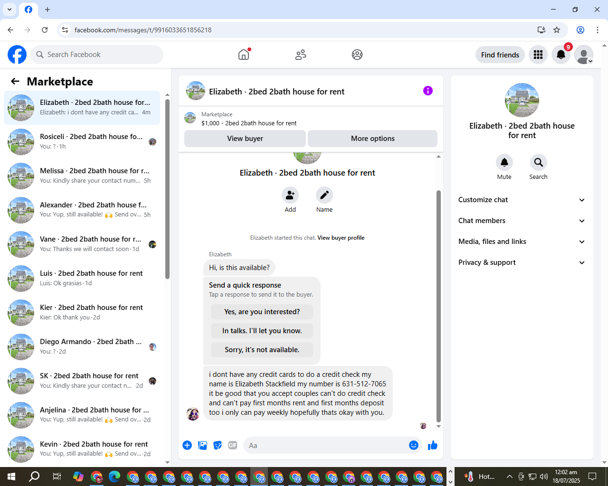Choose a GIF icon in composer
Image resolution: width=608 pixels, height=486 pixels.
point(233,445)
